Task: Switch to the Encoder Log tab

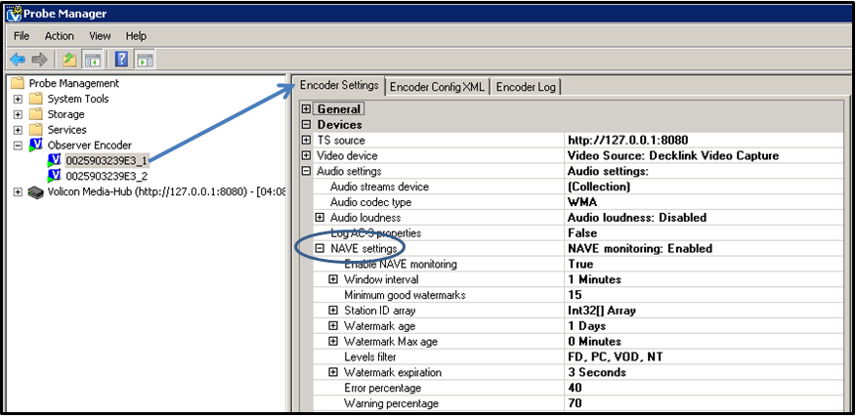Action: click(526, 87)
